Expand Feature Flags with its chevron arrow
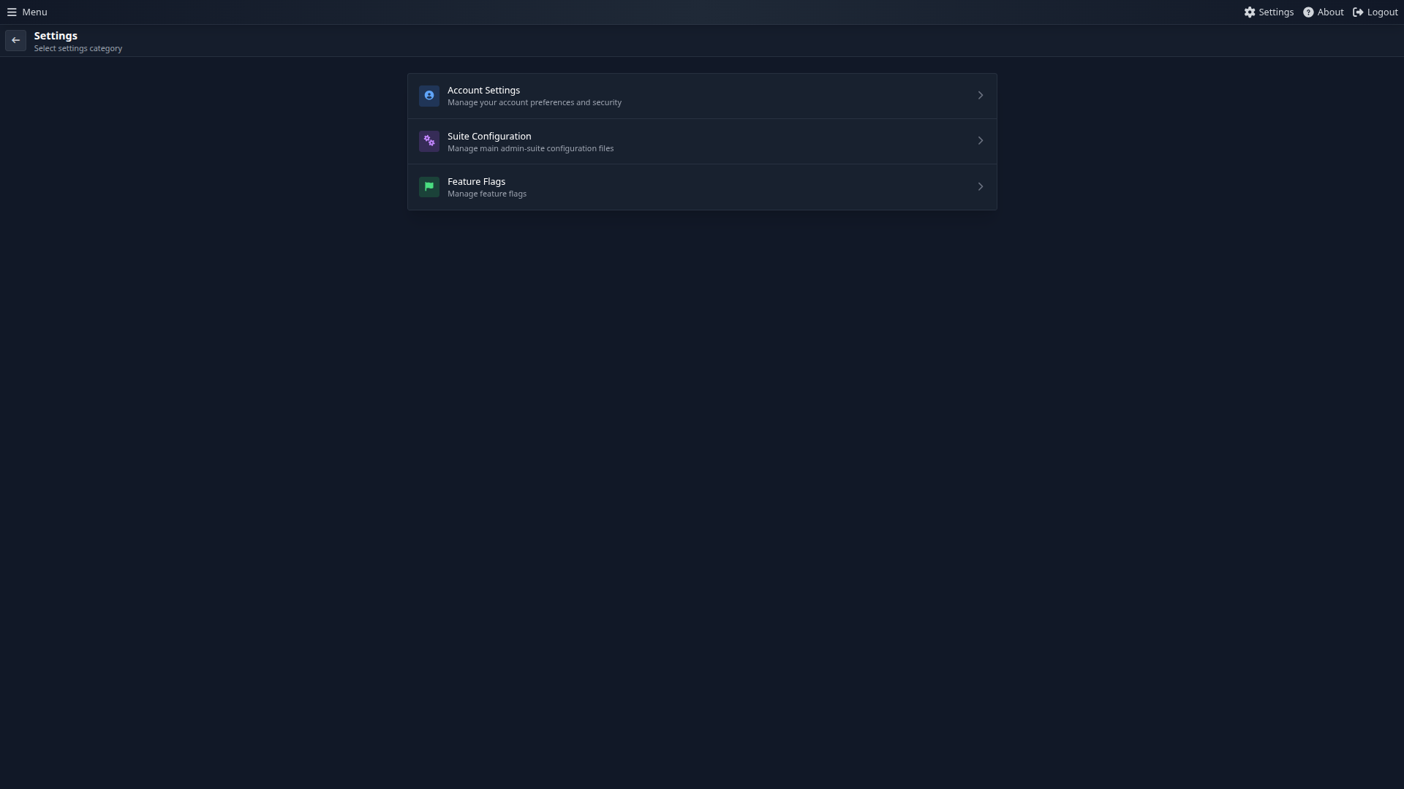 tap(981, 186)
